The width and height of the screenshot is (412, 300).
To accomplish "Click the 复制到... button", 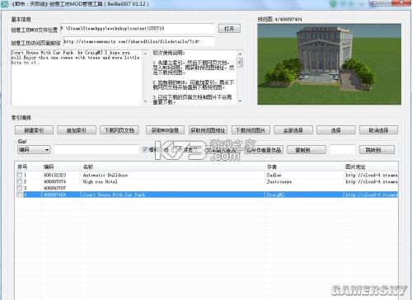I will point(307,150).
